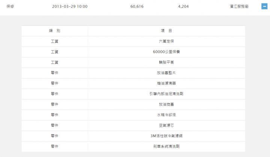Select the 放油旋塞 part entry
The height and width of the screenshot is (157, 270).
point(166,104)
